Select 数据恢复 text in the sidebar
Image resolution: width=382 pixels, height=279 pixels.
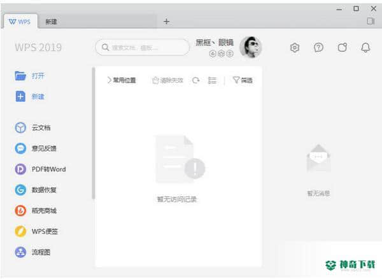coord(44,190)
